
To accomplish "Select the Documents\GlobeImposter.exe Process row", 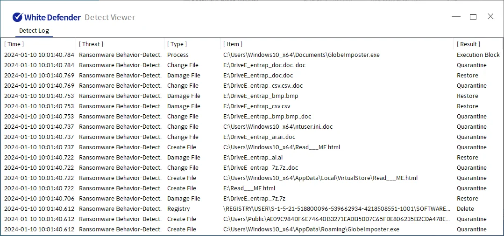I will tap(301, 55).
